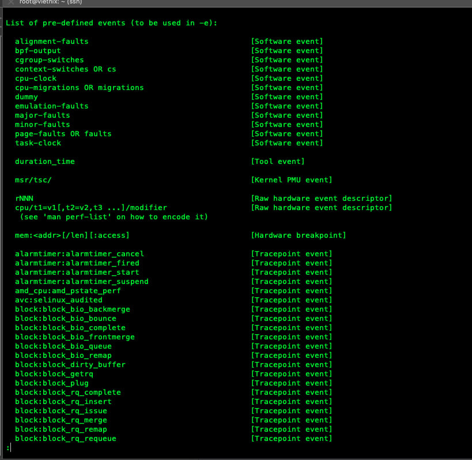This screenshot has height=460, width=472.
Task: Select 'avc:selinux_audited' entry
Action: click(59, 300)
